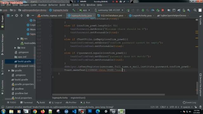Switch to SQLiteDatabase.java tab
This screenshot has height=114, width=203.
pos(112,16)
